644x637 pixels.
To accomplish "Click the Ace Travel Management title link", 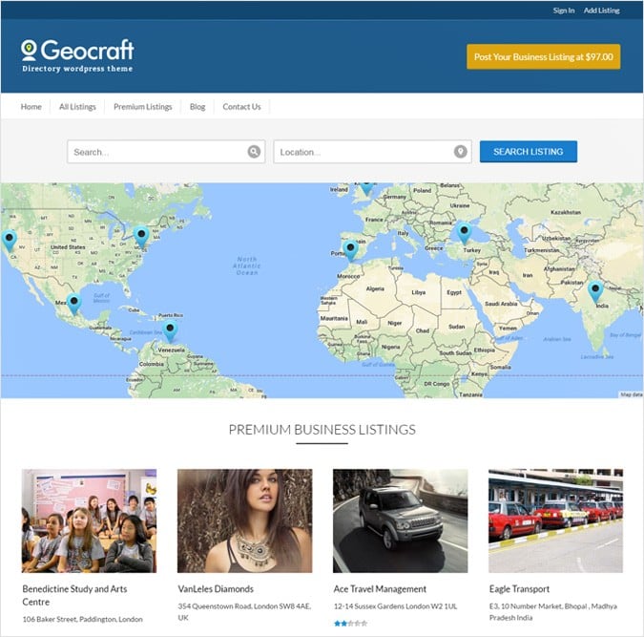I will pyautogui.click(x=380, y=589).
